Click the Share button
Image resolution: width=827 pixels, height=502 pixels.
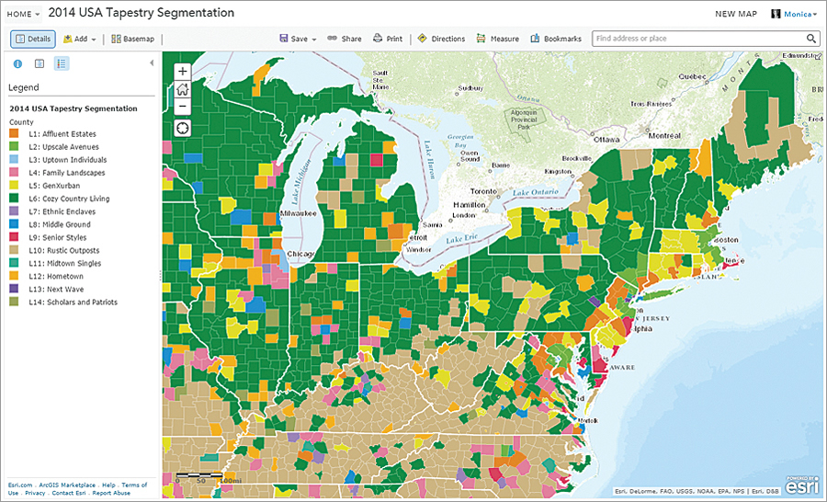click(x=345, y=39)
